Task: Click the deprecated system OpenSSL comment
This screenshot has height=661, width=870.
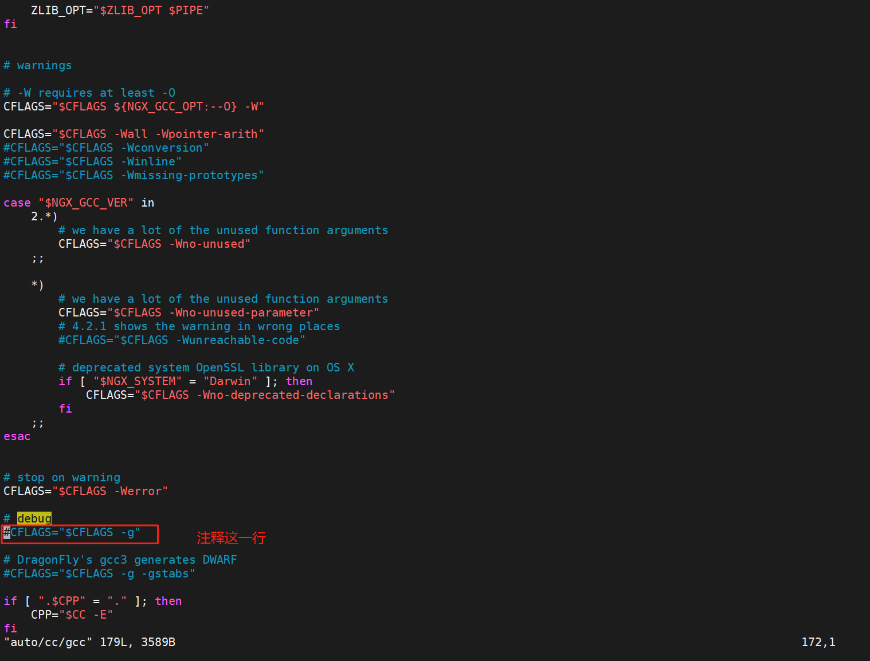Action: (206, 367)
